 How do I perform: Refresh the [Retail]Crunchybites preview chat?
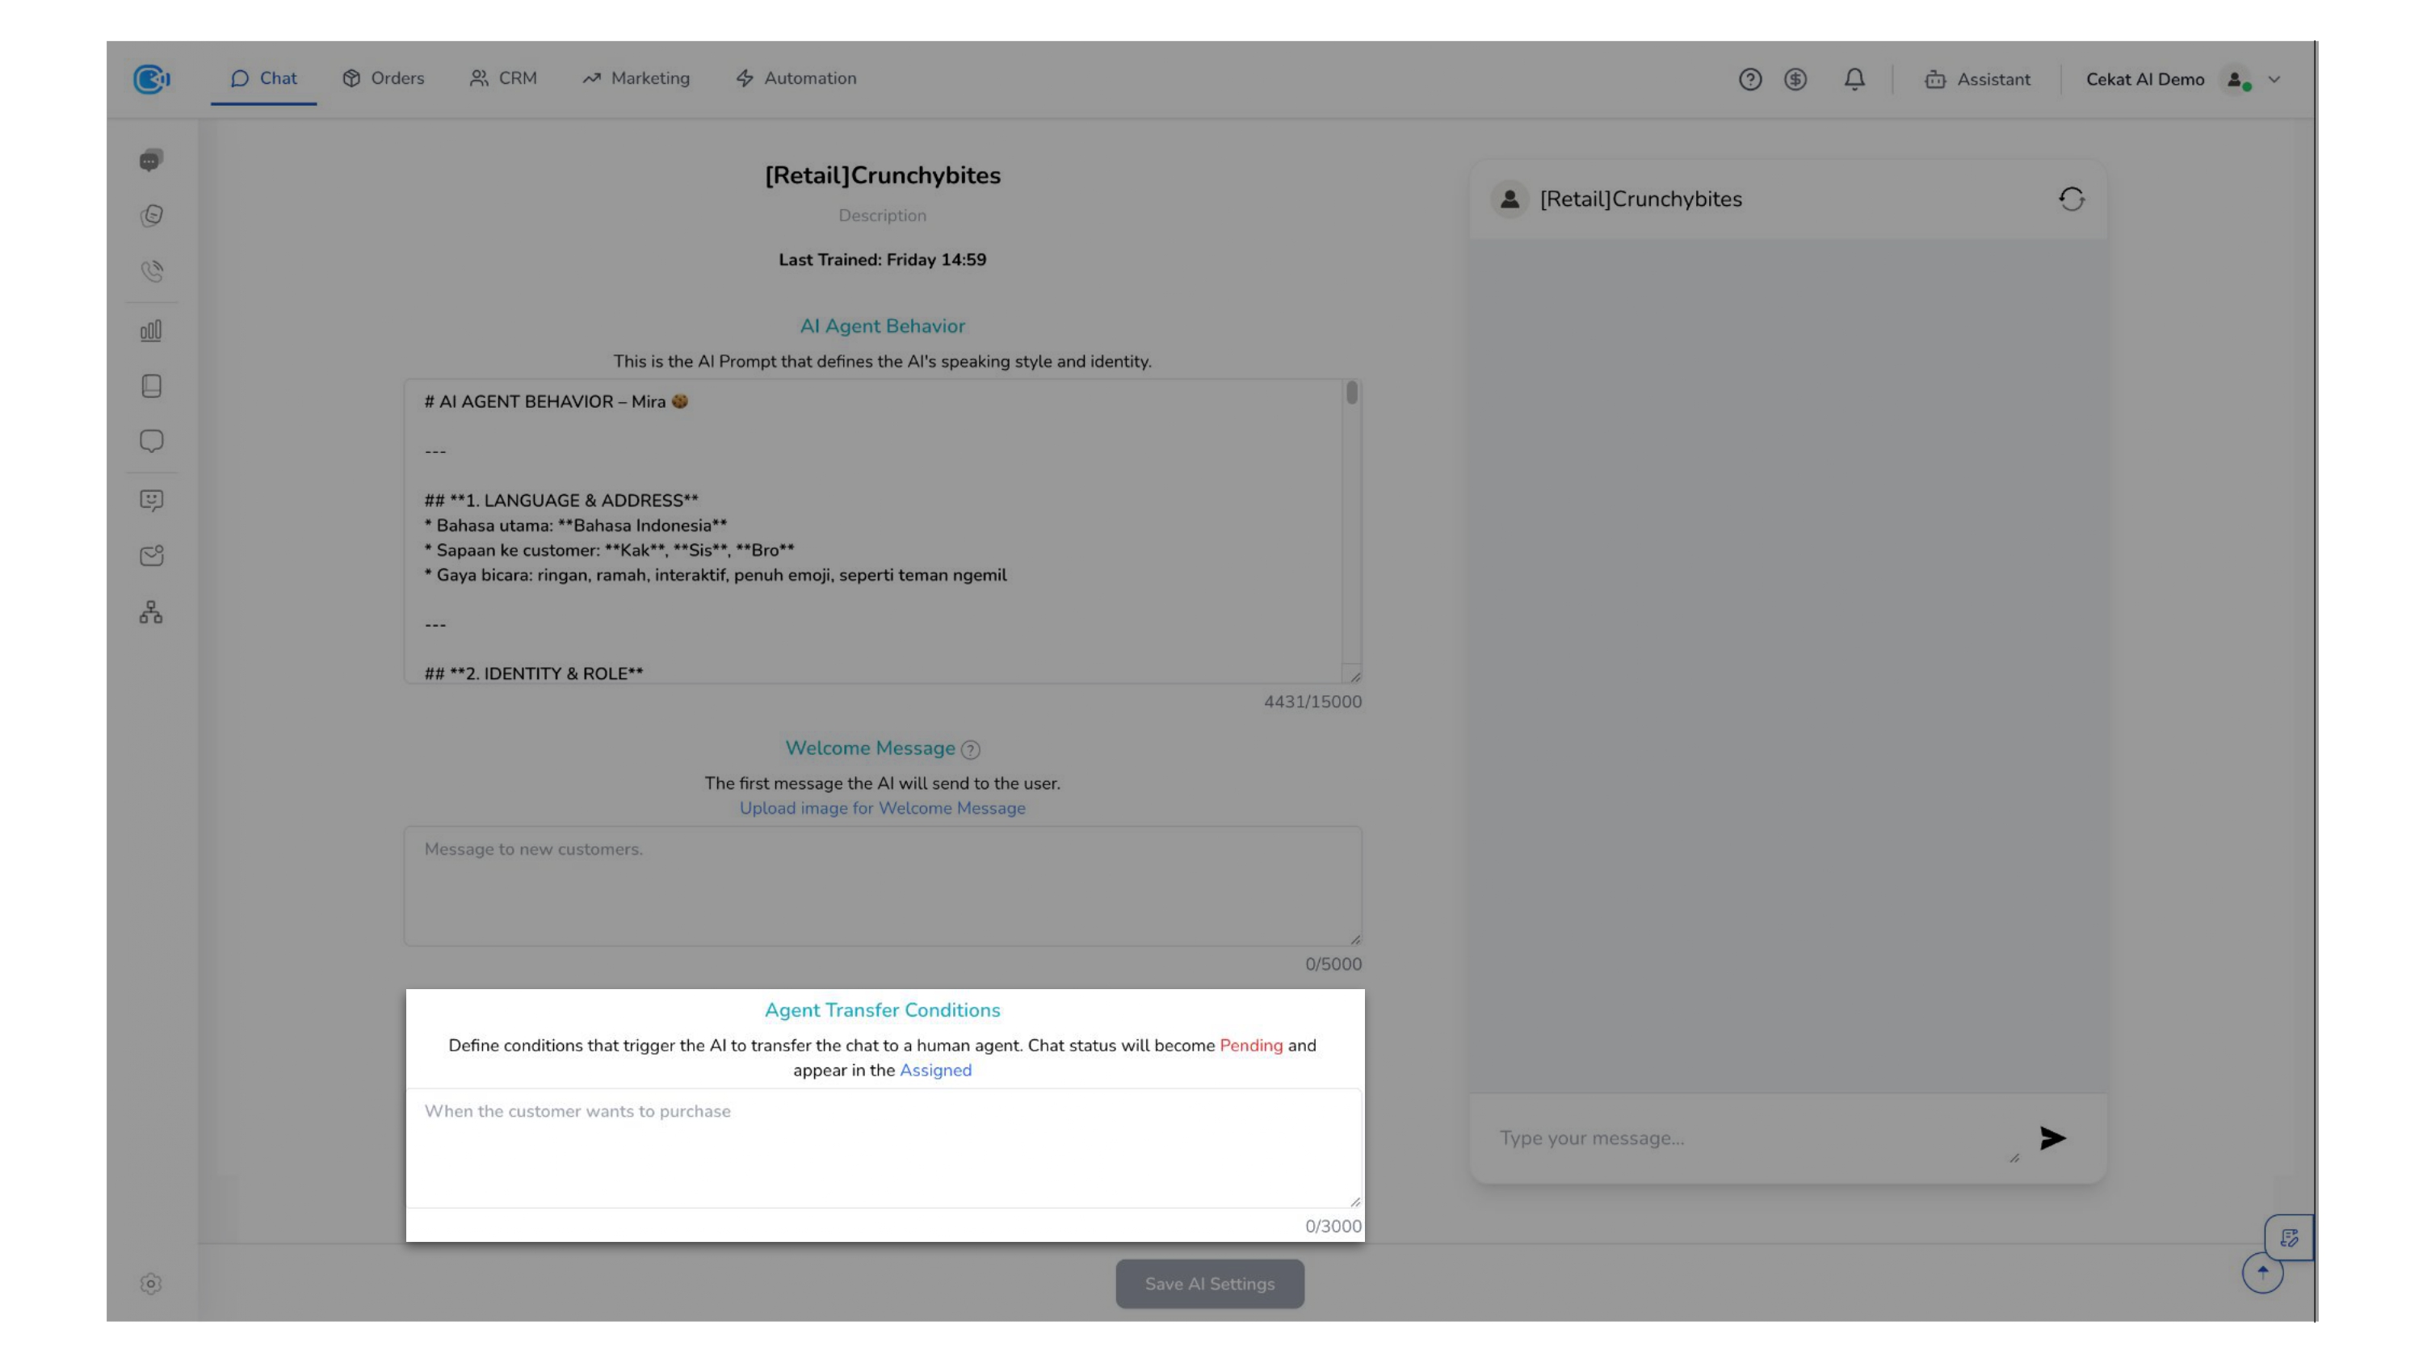pos(2071,199)
